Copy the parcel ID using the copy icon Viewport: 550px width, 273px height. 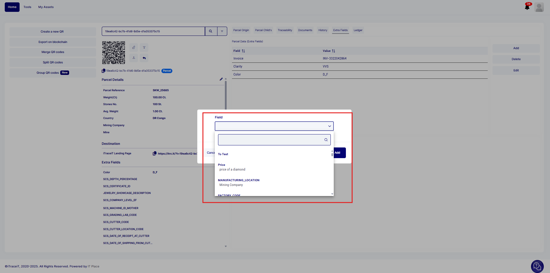pyautogui.click(x=104, y=71)
